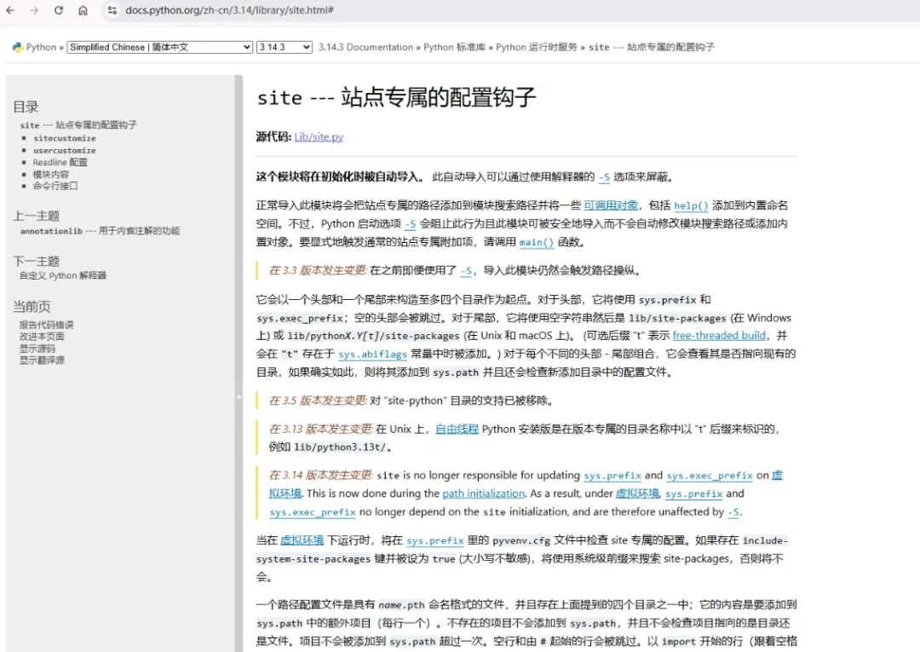Open site information icon in address bar
920x652 pixels.
pos(112,10)
